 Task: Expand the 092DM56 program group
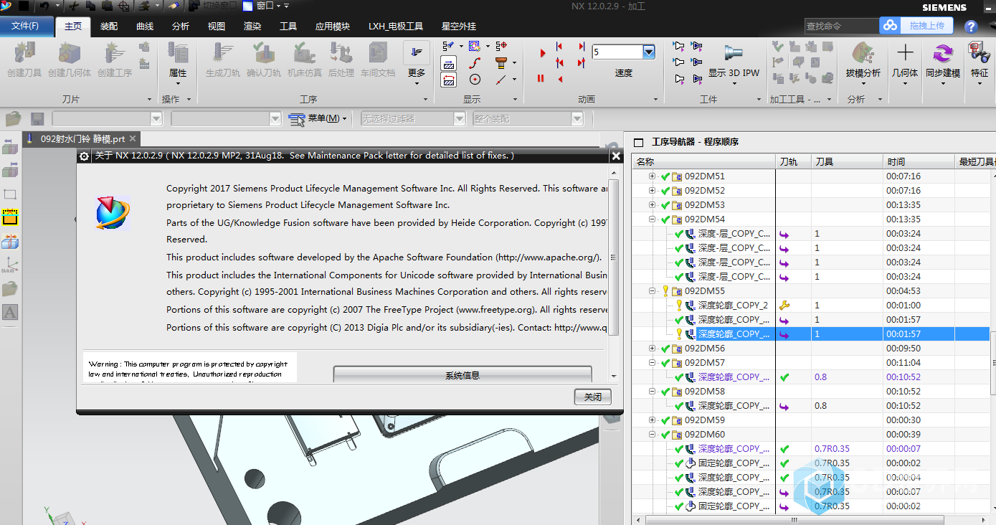652,349
